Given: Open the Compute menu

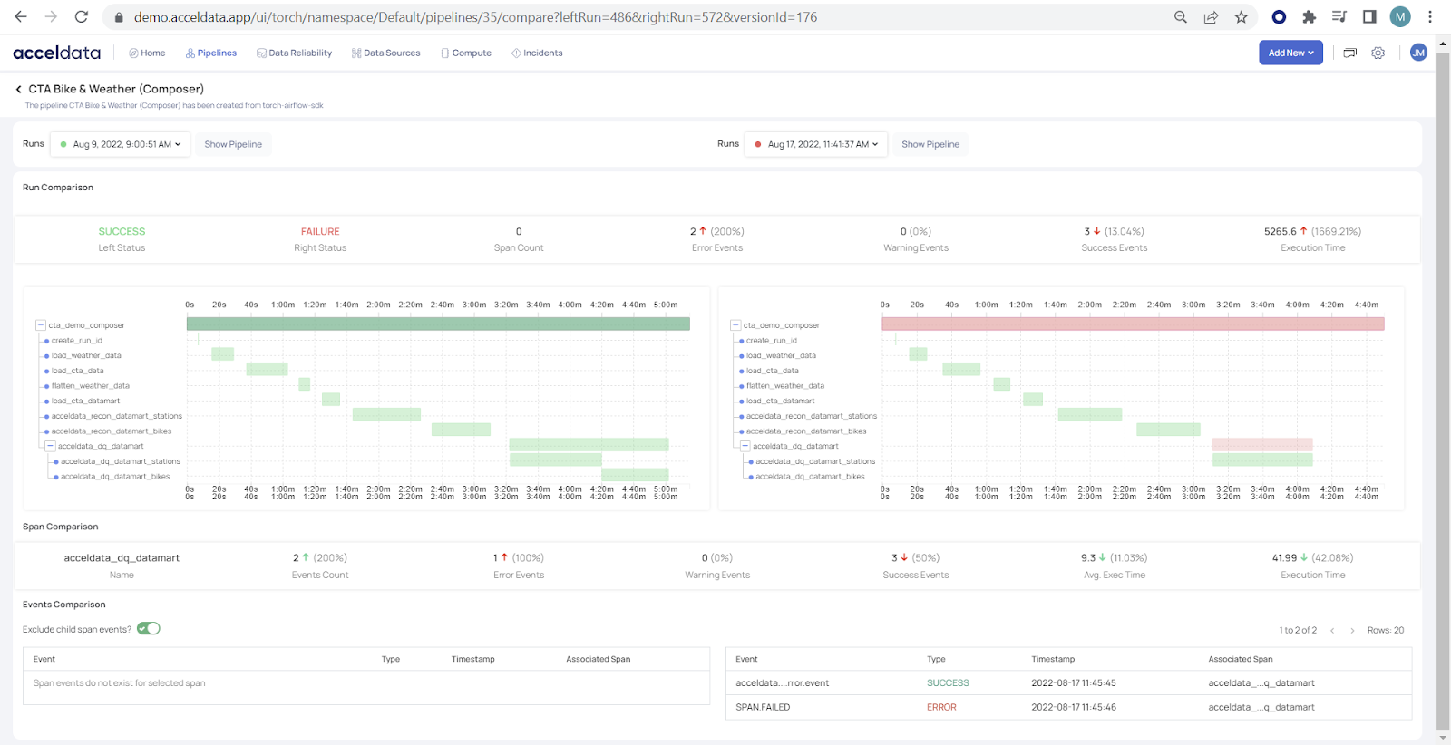Looking at the screenshot, I should pyautogui.click(x=466, y=53).
